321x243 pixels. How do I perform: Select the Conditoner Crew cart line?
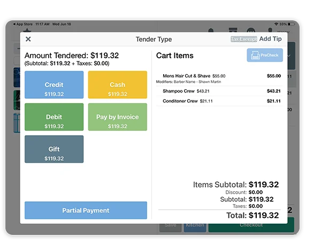click(x=219, y=101)
